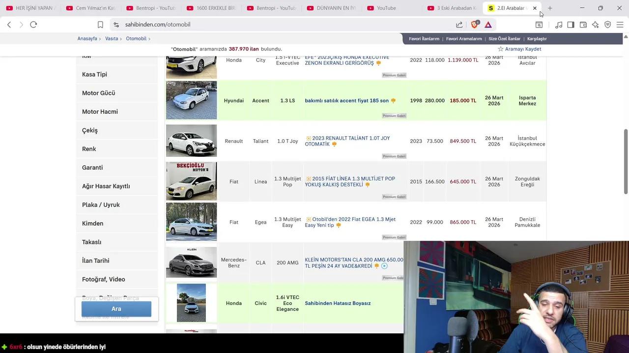Switch to Cem Yılmaz'ın Kat tab

[91, 8]
